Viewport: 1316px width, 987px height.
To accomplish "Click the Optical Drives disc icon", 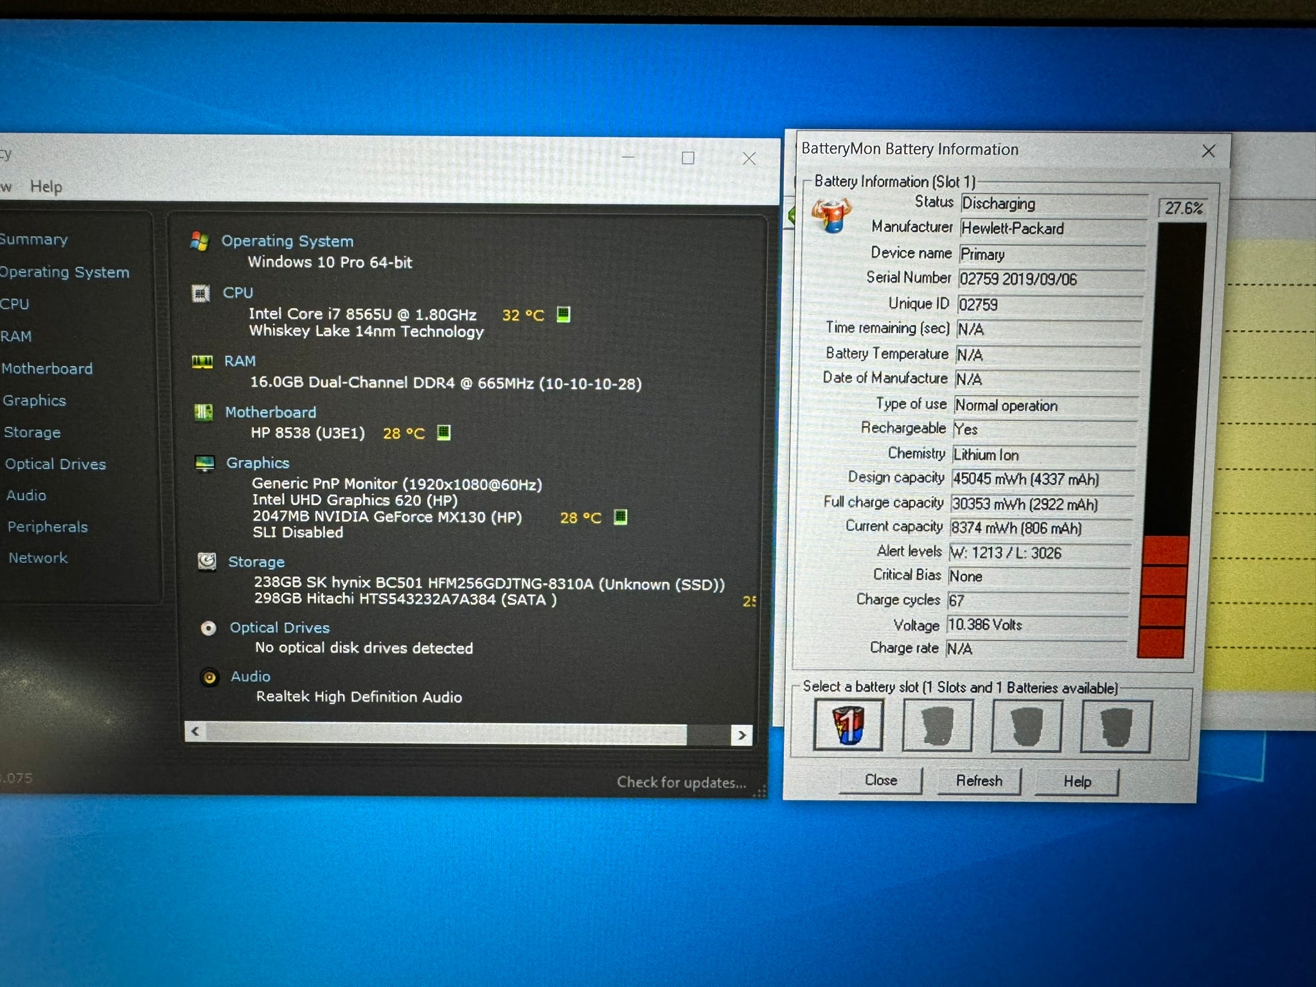I will point(208,628).
